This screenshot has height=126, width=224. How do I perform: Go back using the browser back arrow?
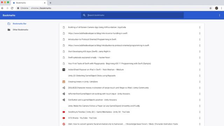[2, 8]
